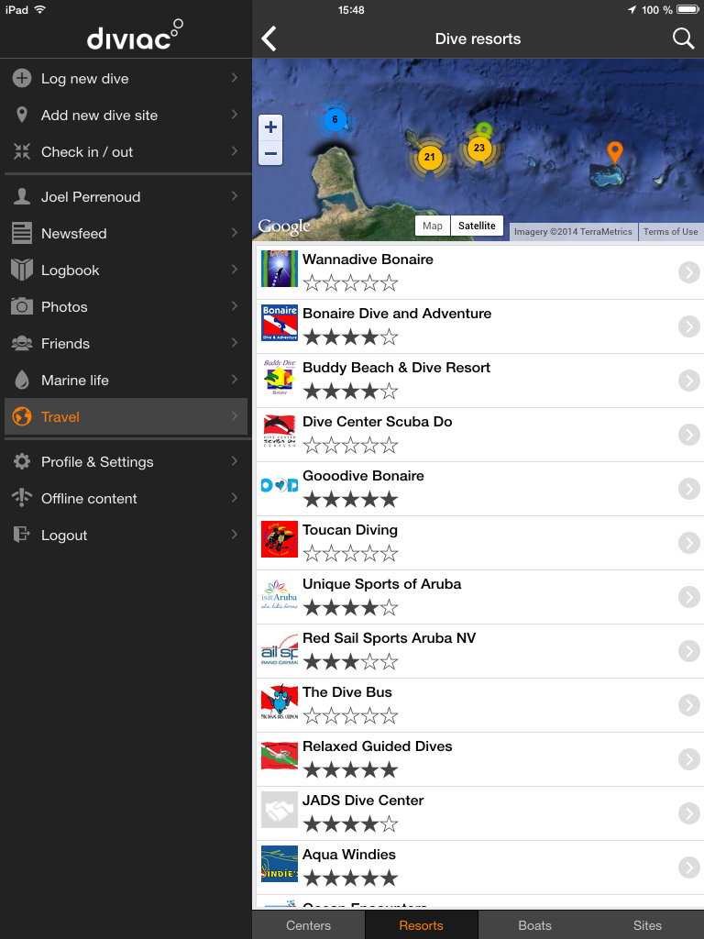Open details chevron for Wannadive Bonaire
The width and height of the screenshot is (704, 939).
point(689,272)
